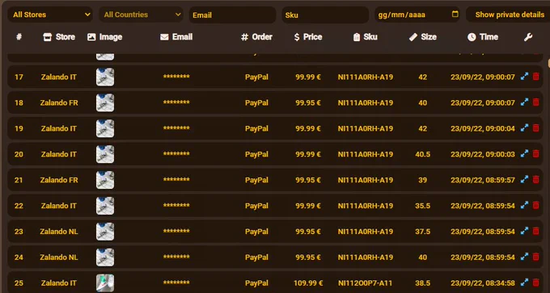Open the All Countries dropdown
Image resolution: width=550 pixels, height=293 pixels.
click(x=141, y=15)
